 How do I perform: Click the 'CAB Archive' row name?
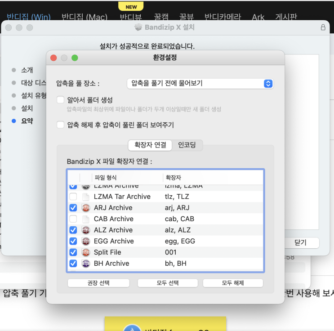(114, 219)
